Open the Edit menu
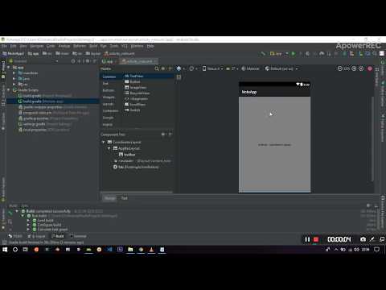386x290 pixels. coord(13,46)
